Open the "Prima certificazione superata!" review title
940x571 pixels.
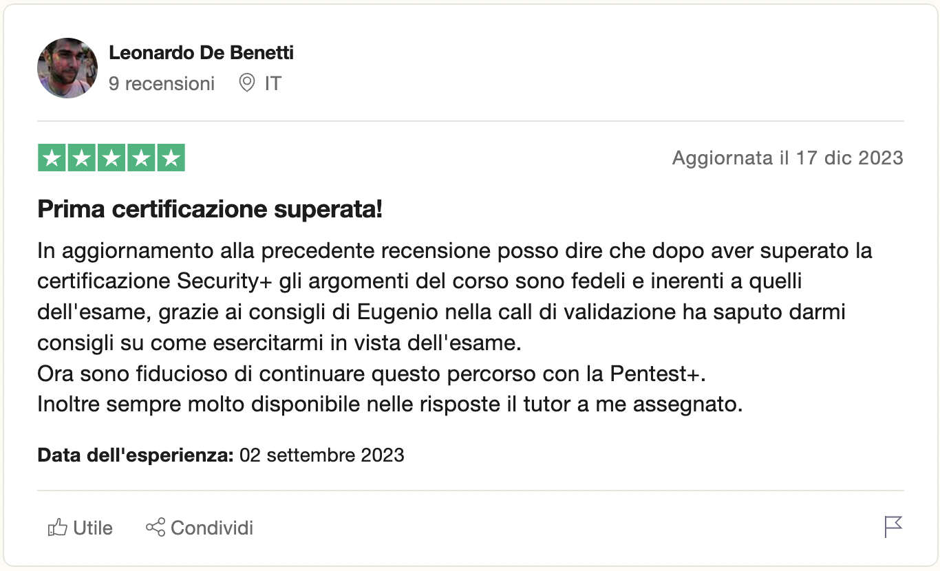click(x=210, y=209)
